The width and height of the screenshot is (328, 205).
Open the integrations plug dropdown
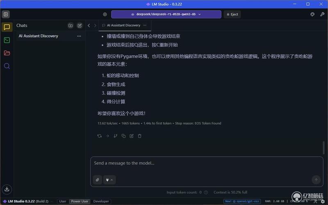[x=109, y=180]
